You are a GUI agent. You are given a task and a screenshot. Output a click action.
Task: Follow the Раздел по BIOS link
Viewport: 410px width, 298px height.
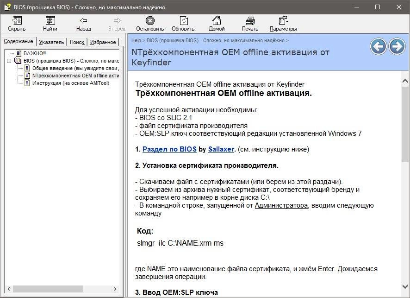coord(169,149)
